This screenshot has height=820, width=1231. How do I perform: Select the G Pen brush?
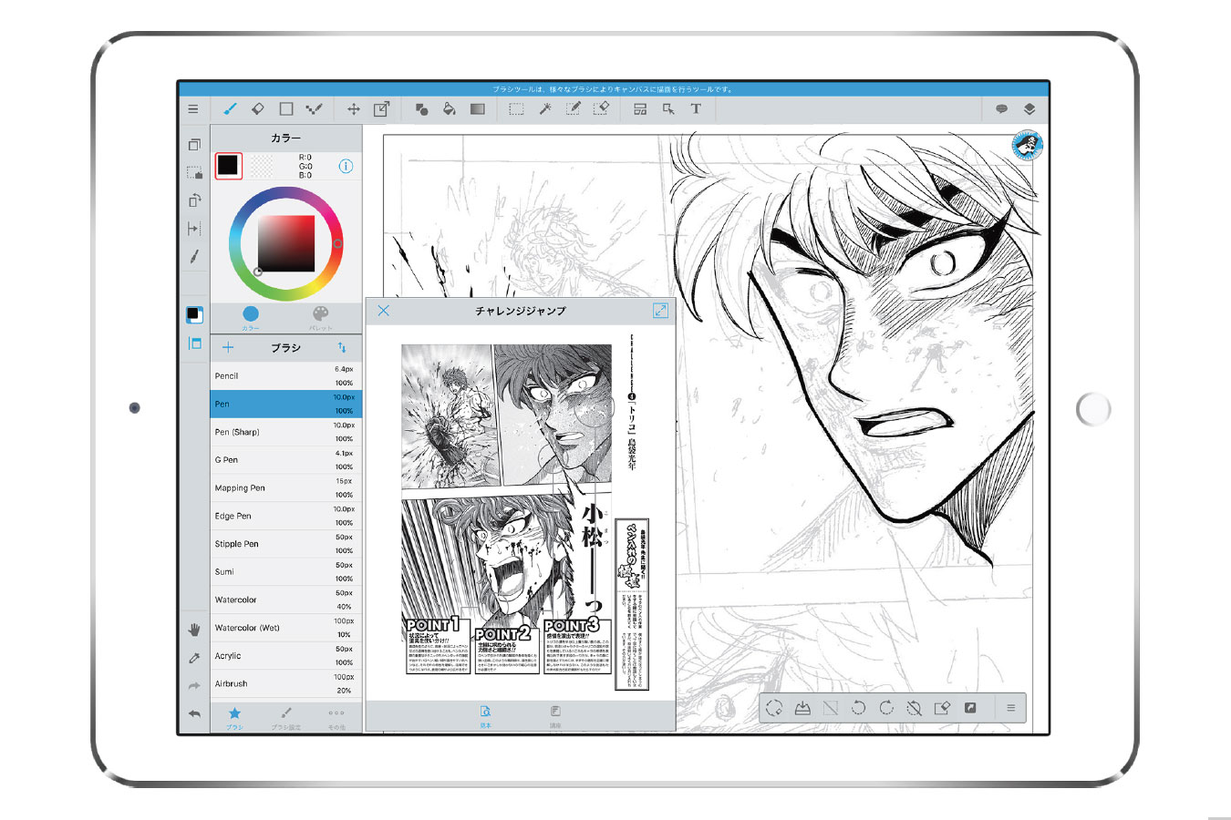[x=286, y=459]
